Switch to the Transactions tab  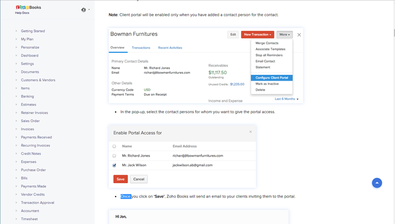pyautogui.click(x=141, y=48)
